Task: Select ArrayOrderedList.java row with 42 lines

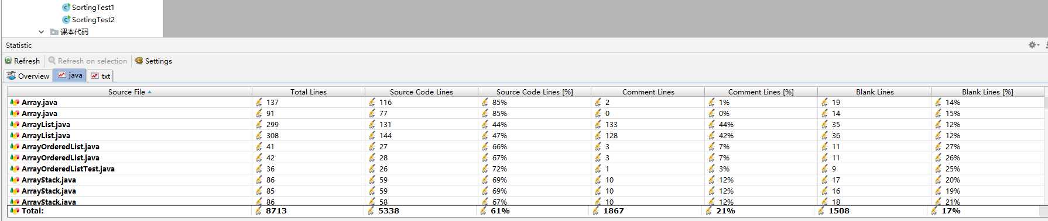Action: click(x=525, y=157)
